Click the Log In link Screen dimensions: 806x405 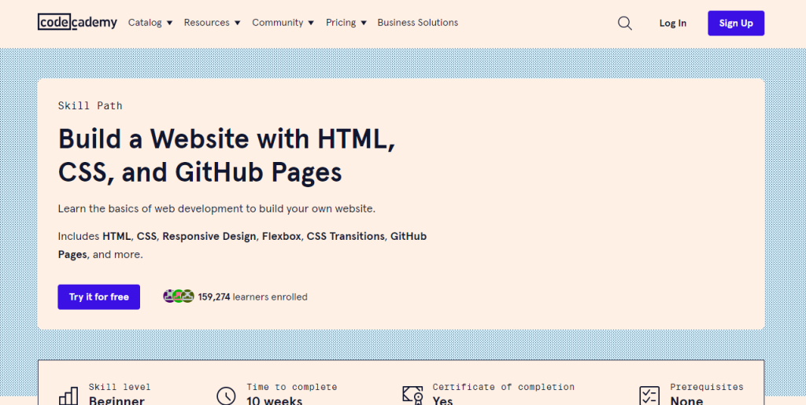point(672,23)
